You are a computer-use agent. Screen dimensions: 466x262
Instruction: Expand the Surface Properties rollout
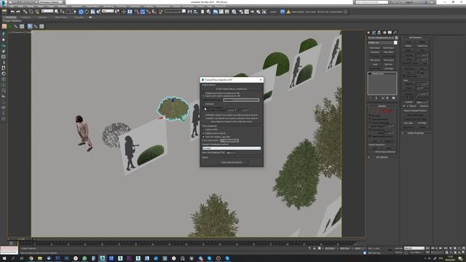[x=416, y=133]
